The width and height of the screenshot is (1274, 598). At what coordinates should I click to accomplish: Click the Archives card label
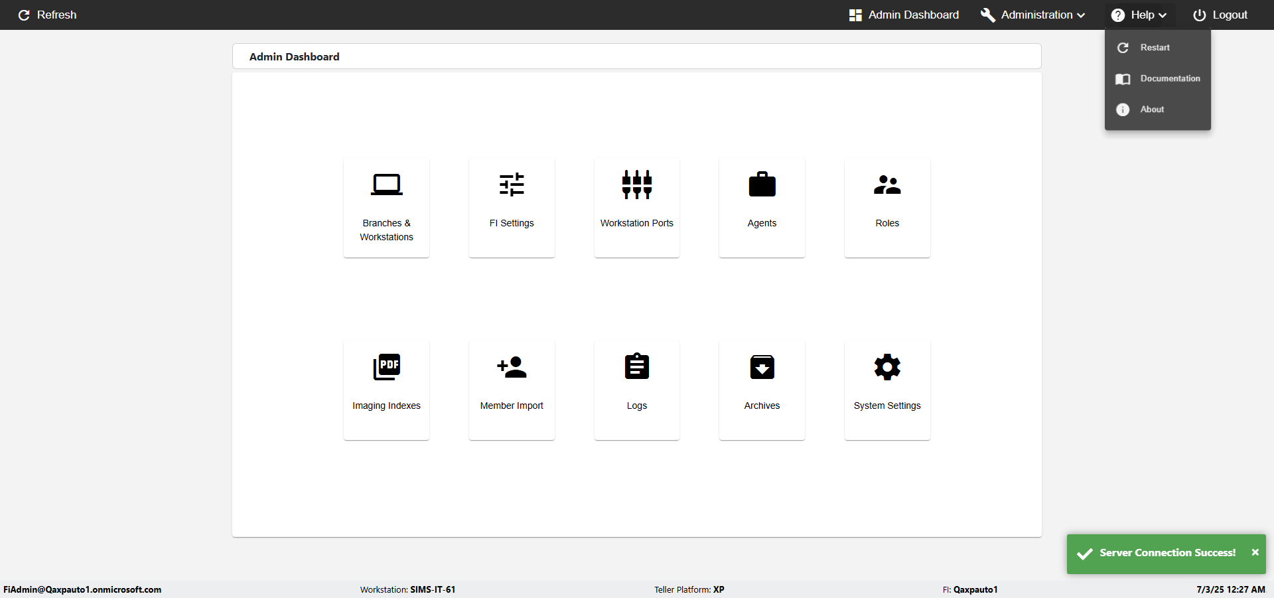click(762, 406)
